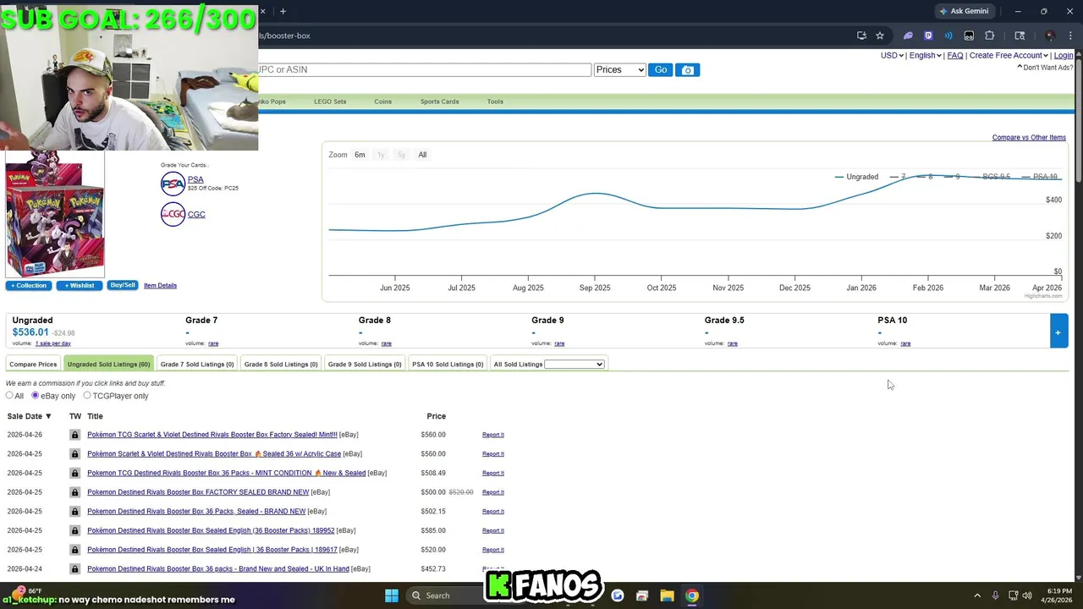The height and width of the screenshot is (609, 1083).
Task: Click the + Collection button
Action: pos(29,285)
